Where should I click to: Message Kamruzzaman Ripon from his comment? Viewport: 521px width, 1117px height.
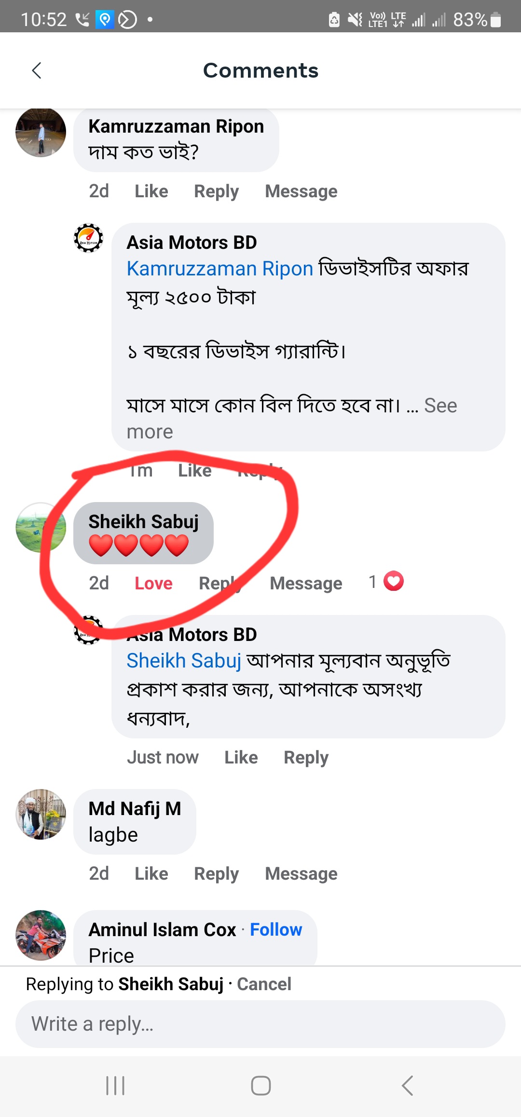(x=301, y=191)
